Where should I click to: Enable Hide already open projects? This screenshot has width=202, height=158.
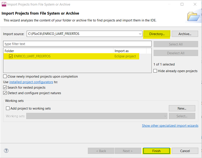[155, 71]
